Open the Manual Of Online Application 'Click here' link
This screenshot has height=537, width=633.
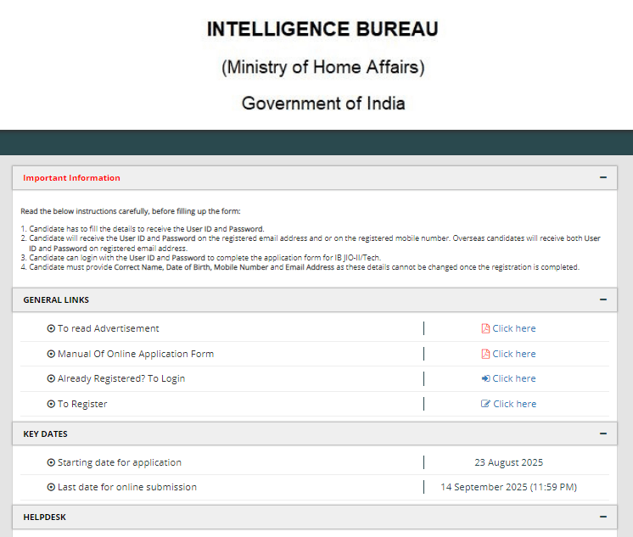pos(513,355)
